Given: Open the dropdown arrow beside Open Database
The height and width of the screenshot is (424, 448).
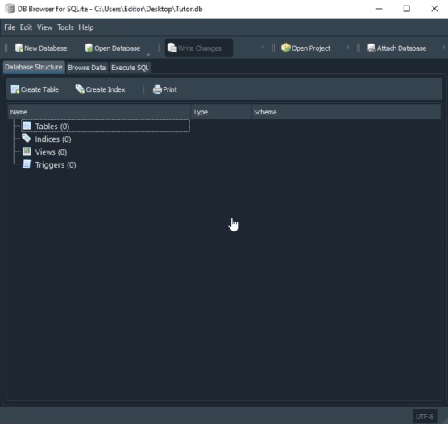Looking at the screenshot, I should click(x=148, y=54).
